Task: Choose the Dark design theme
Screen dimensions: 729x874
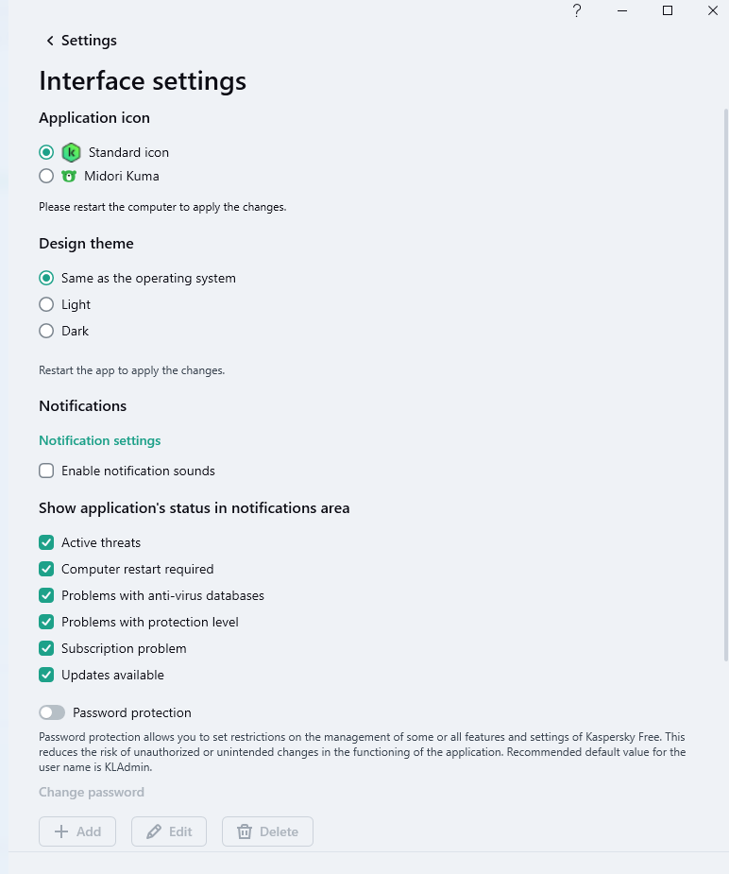Action: click(46, 331)
